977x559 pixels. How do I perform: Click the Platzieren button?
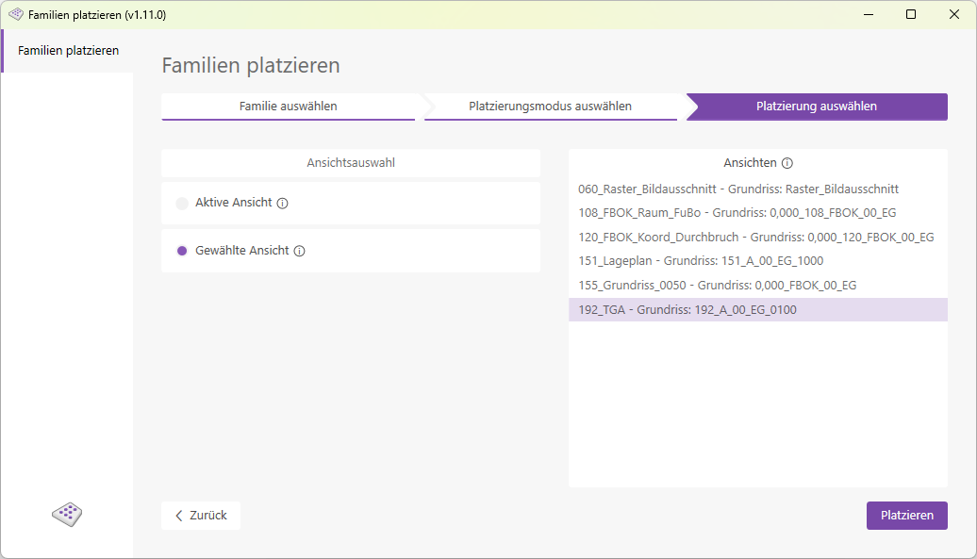[x=906, y=515]
